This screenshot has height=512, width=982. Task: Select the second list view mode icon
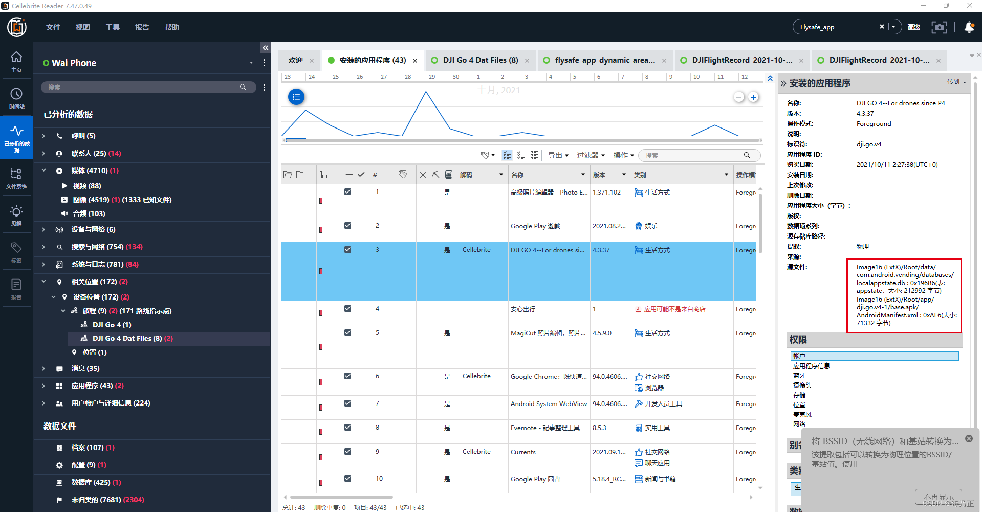[521, 155]
